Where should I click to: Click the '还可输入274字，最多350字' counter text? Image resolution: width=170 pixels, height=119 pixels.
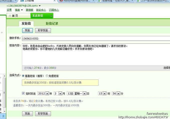point(40,68)
